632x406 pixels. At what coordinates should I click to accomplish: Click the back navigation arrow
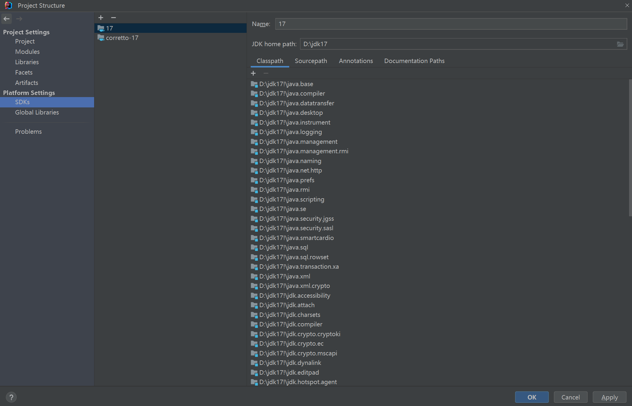point(7,19)
